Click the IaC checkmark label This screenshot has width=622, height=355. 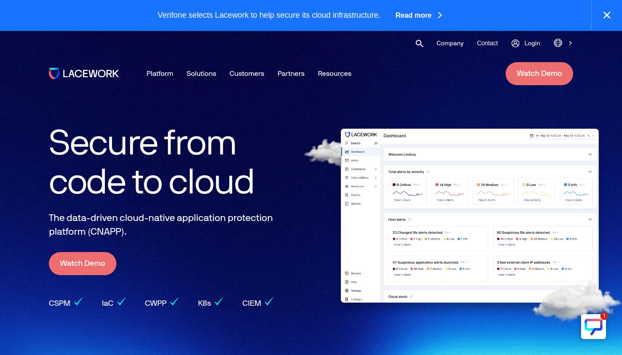coord(114,303)
